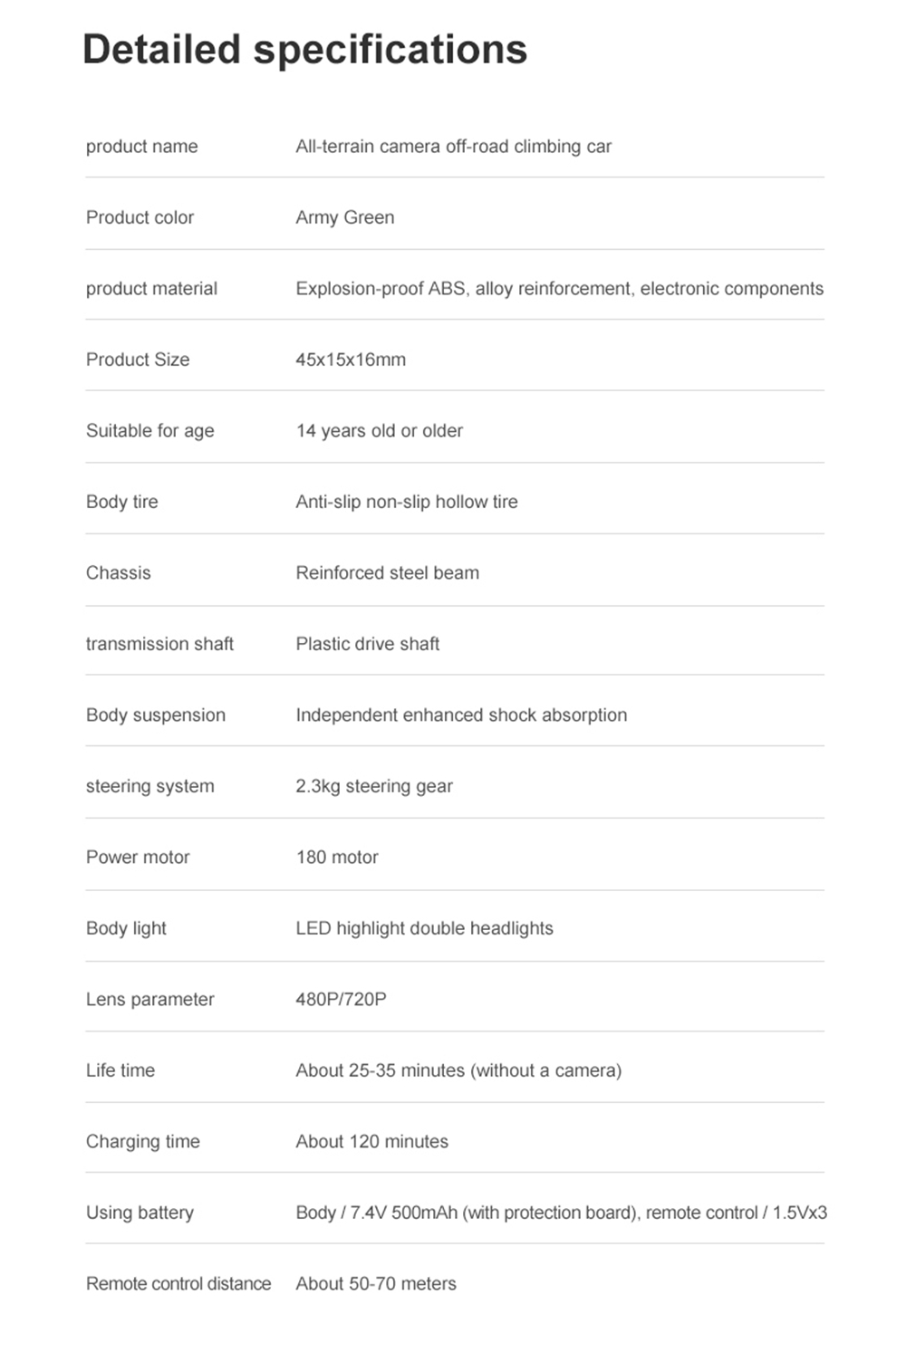This screenshot has width=906, height=1362.
Task: Select the All-terrain camera off-road climbing car text
Action: (453, 147)
